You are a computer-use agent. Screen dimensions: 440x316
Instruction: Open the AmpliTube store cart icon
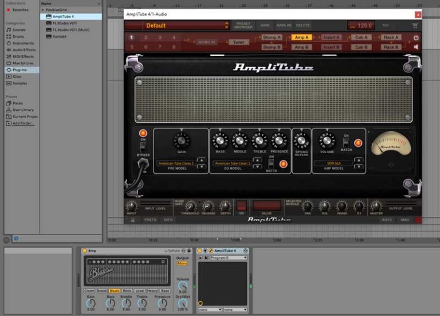pos(415,26)
